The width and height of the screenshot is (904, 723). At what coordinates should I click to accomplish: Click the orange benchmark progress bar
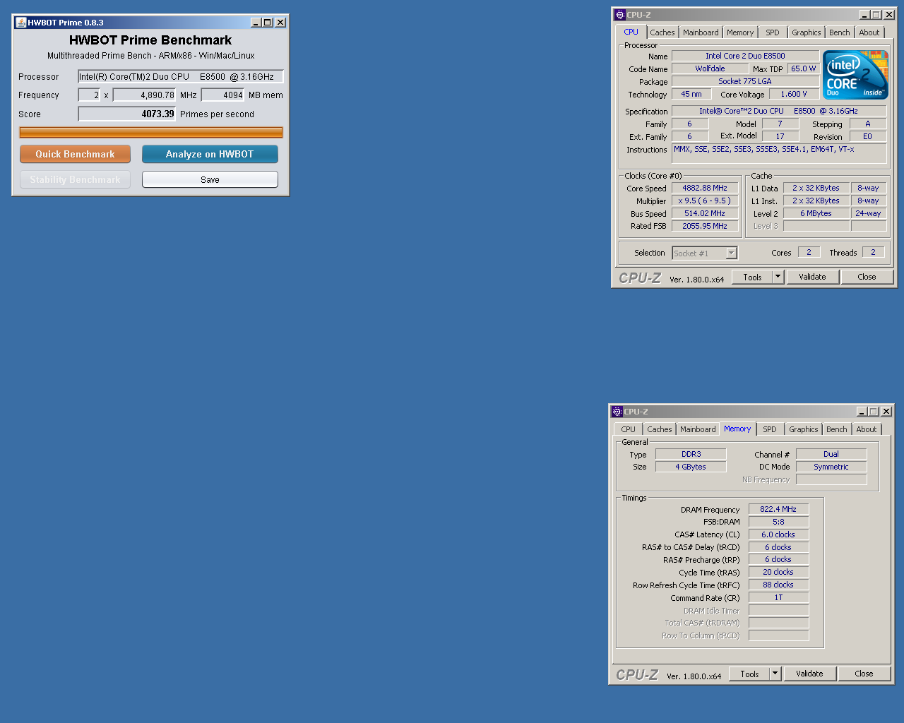[151, 132]
